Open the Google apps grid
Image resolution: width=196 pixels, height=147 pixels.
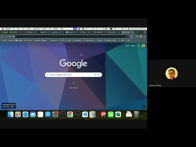(x=138, y=46)
